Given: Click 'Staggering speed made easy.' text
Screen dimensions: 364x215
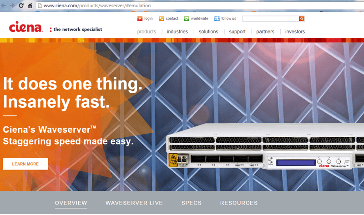Looking at the screenshot, I should pyautogui.click(x=68, y=141).
